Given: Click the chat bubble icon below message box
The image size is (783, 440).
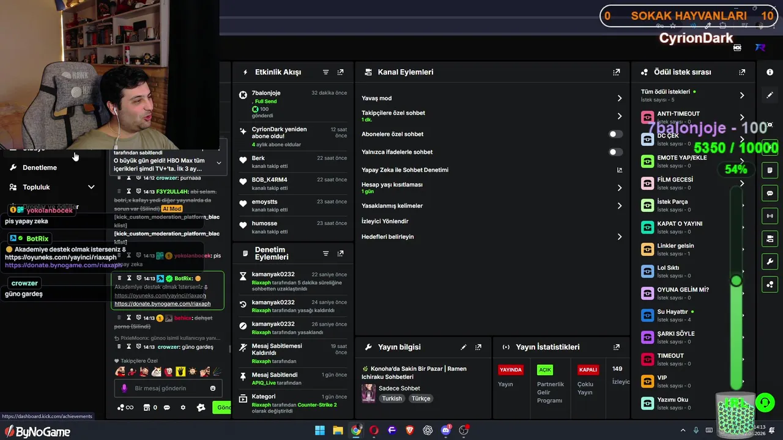Looking at the screenshot, I should (x=166, y=408).
